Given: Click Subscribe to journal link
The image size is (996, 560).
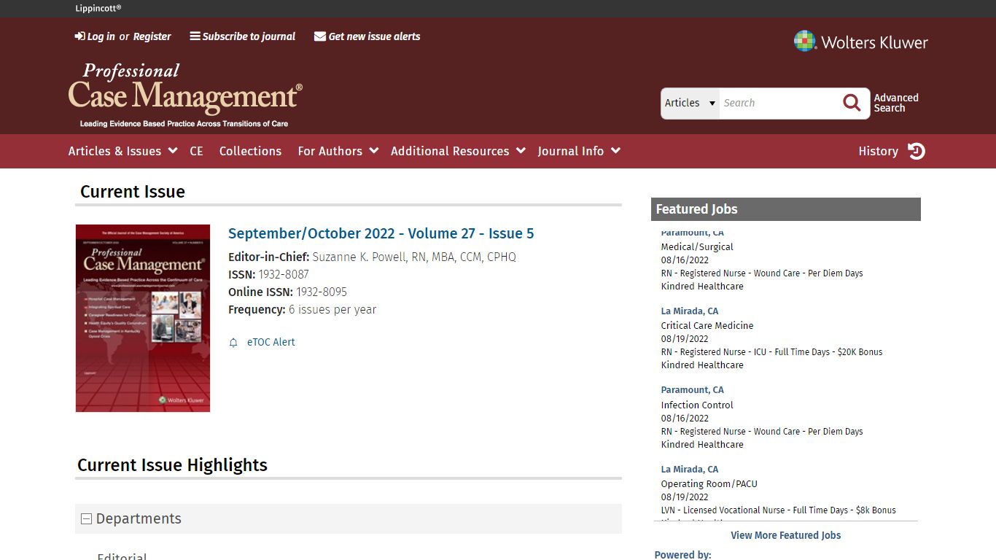Looking at the screenshot, I should click(249, 36).
